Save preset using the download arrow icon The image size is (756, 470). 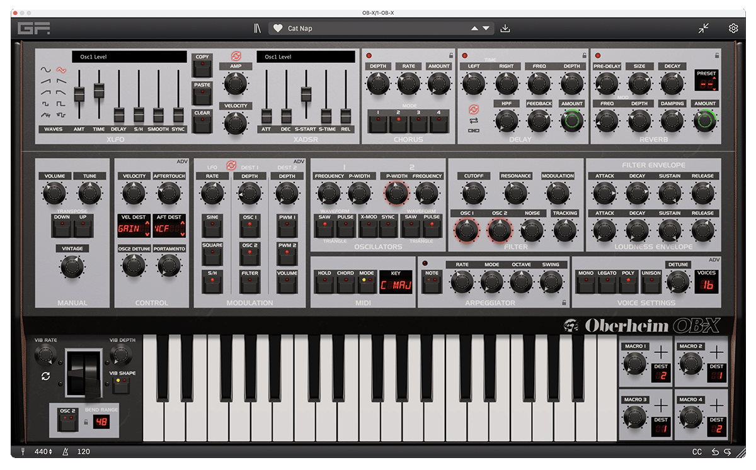pyautogui.click(x=505, y=28)
